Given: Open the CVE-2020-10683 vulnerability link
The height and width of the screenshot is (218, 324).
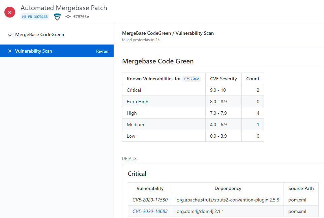Looking at the screenshot, I should (x=150, y=211).
